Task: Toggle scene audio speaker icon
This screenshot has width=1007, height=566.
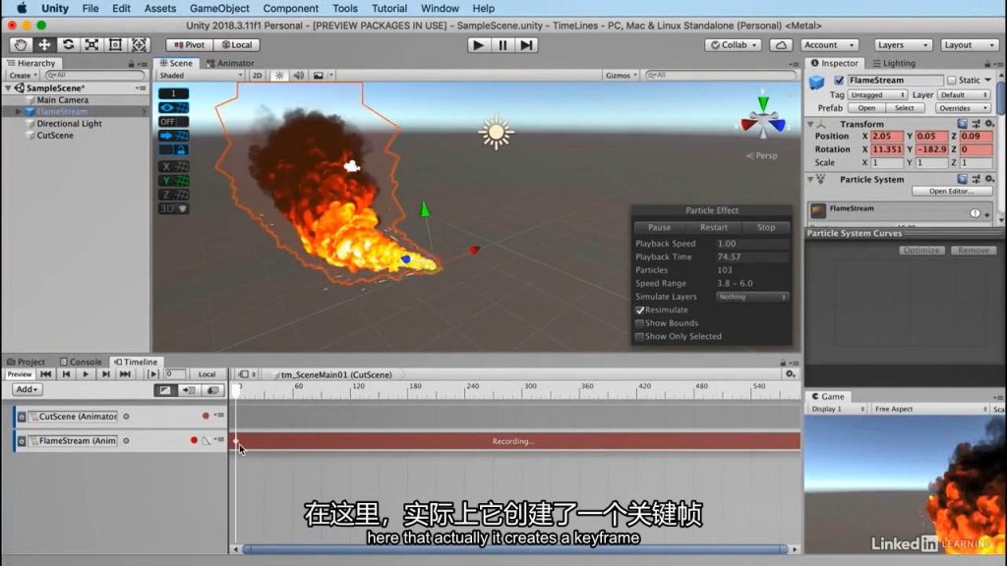Action: (299, 75)
